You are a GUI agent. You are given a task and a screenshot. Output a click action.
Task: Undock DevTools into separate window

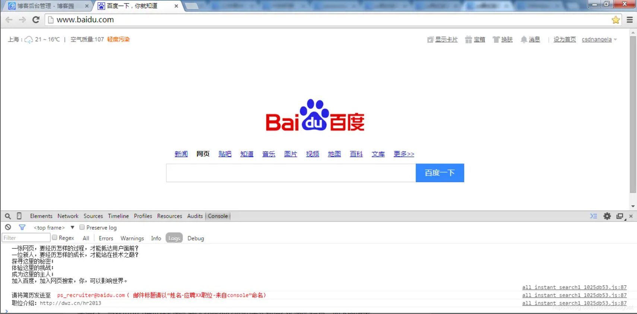[620, 216]
